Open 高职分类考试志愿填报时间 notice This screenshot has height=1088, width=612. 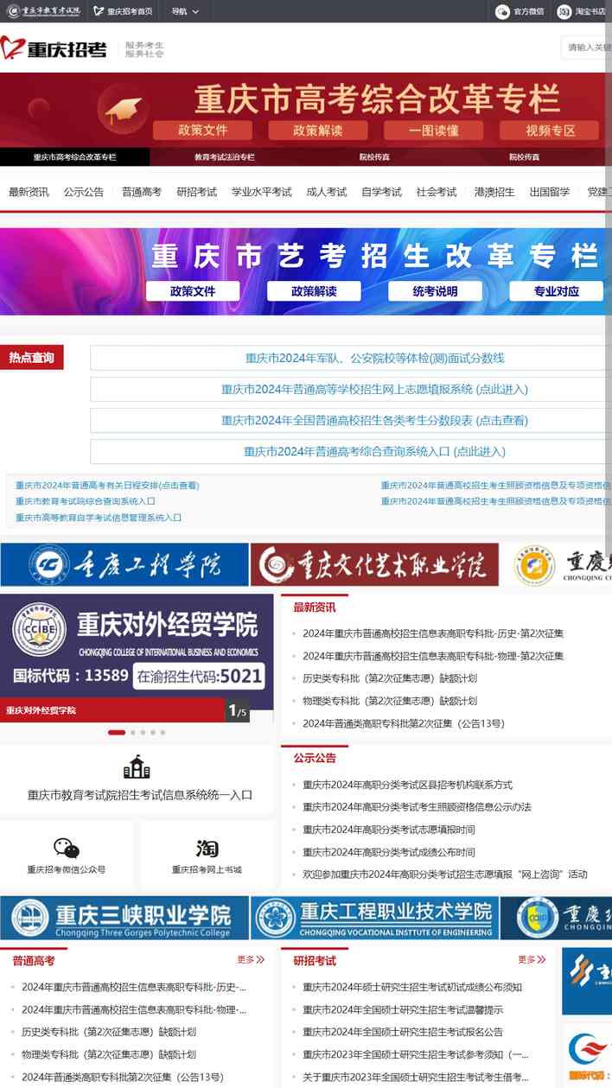click(389, 830)
